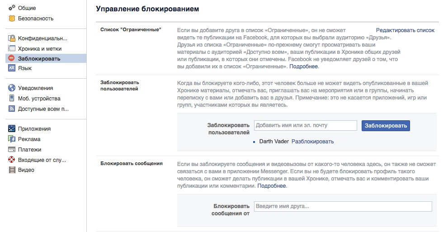Click Подробнее link in restricted list description
The height and width of the screenshot is (232, 448).
(x=304, y=66)
